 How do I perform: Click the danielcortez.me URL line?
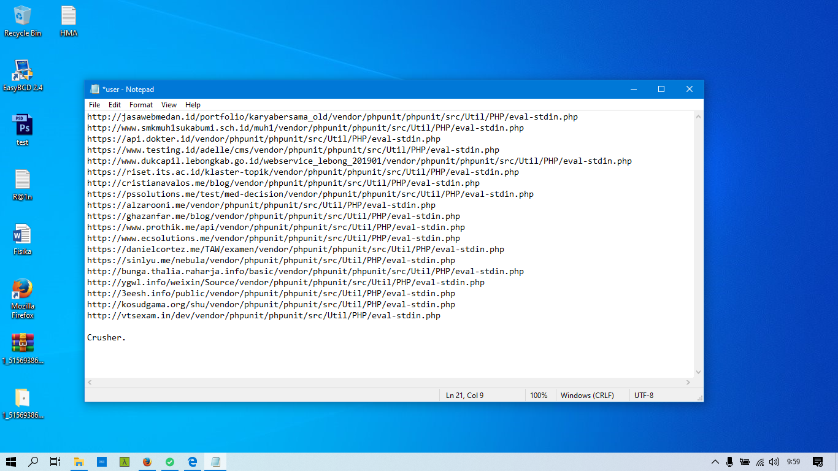coord(296,249)
